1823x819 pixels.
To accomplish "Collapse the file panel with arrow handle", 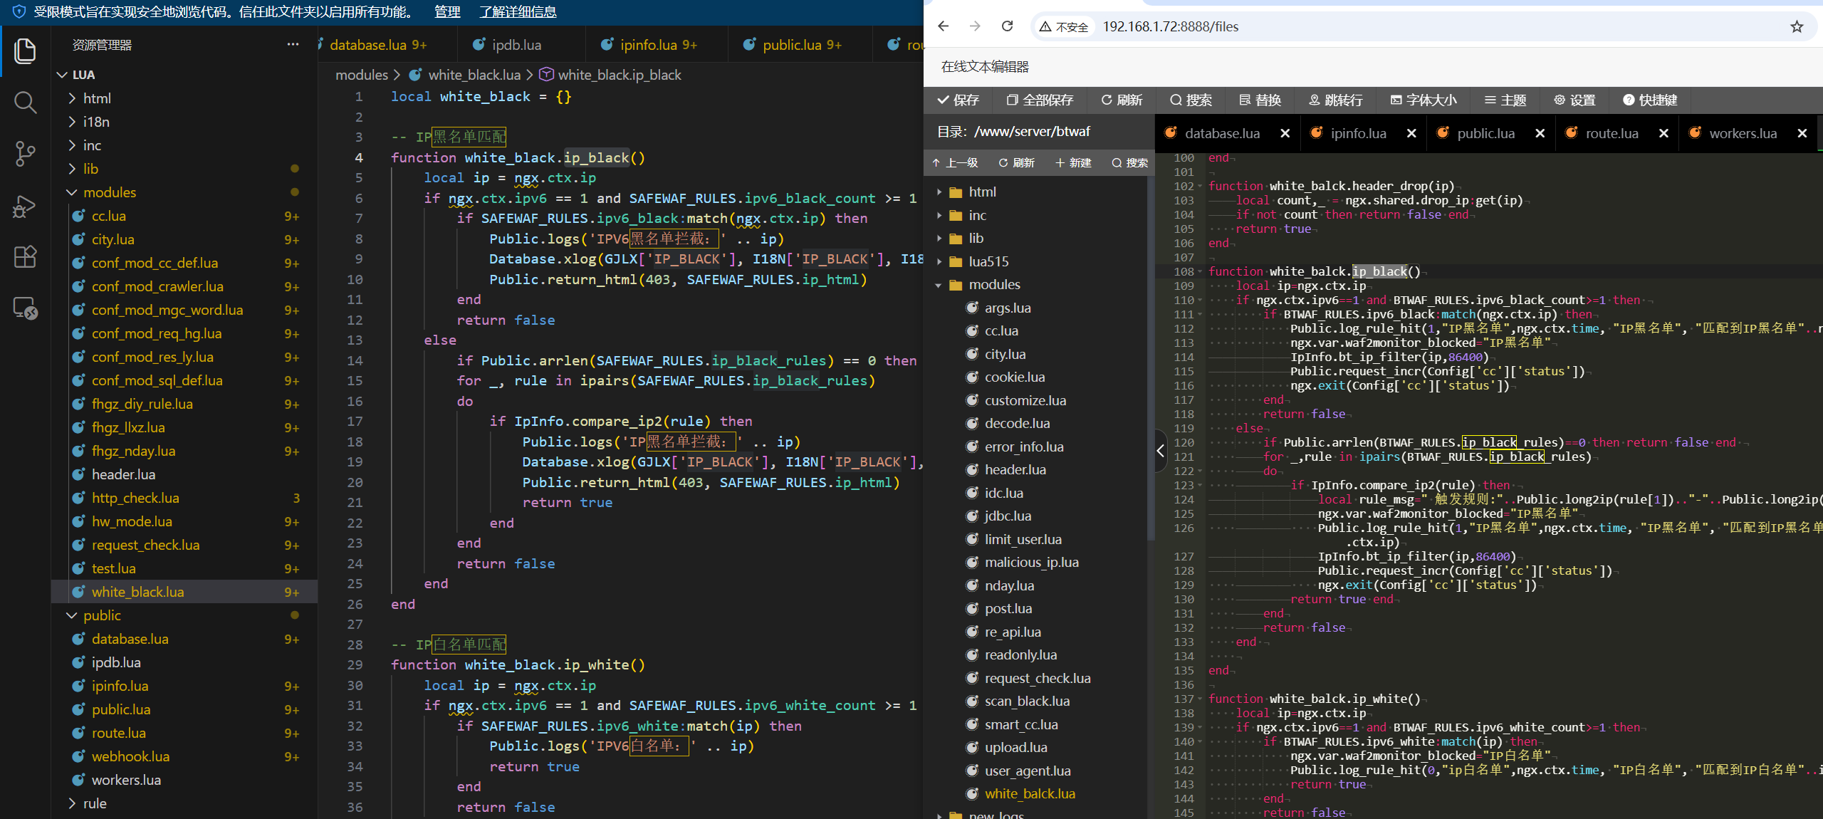I will pos(1160,450).
